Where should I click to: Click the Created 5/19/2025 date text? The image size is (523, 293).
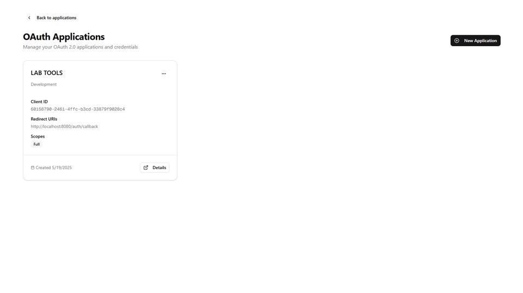(54, 168)
